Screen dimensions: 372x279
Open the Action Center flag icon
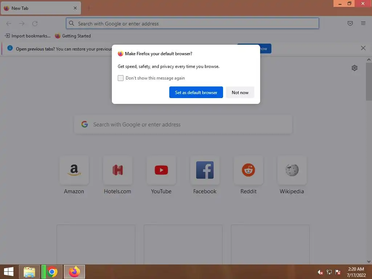tap(338, 272)
